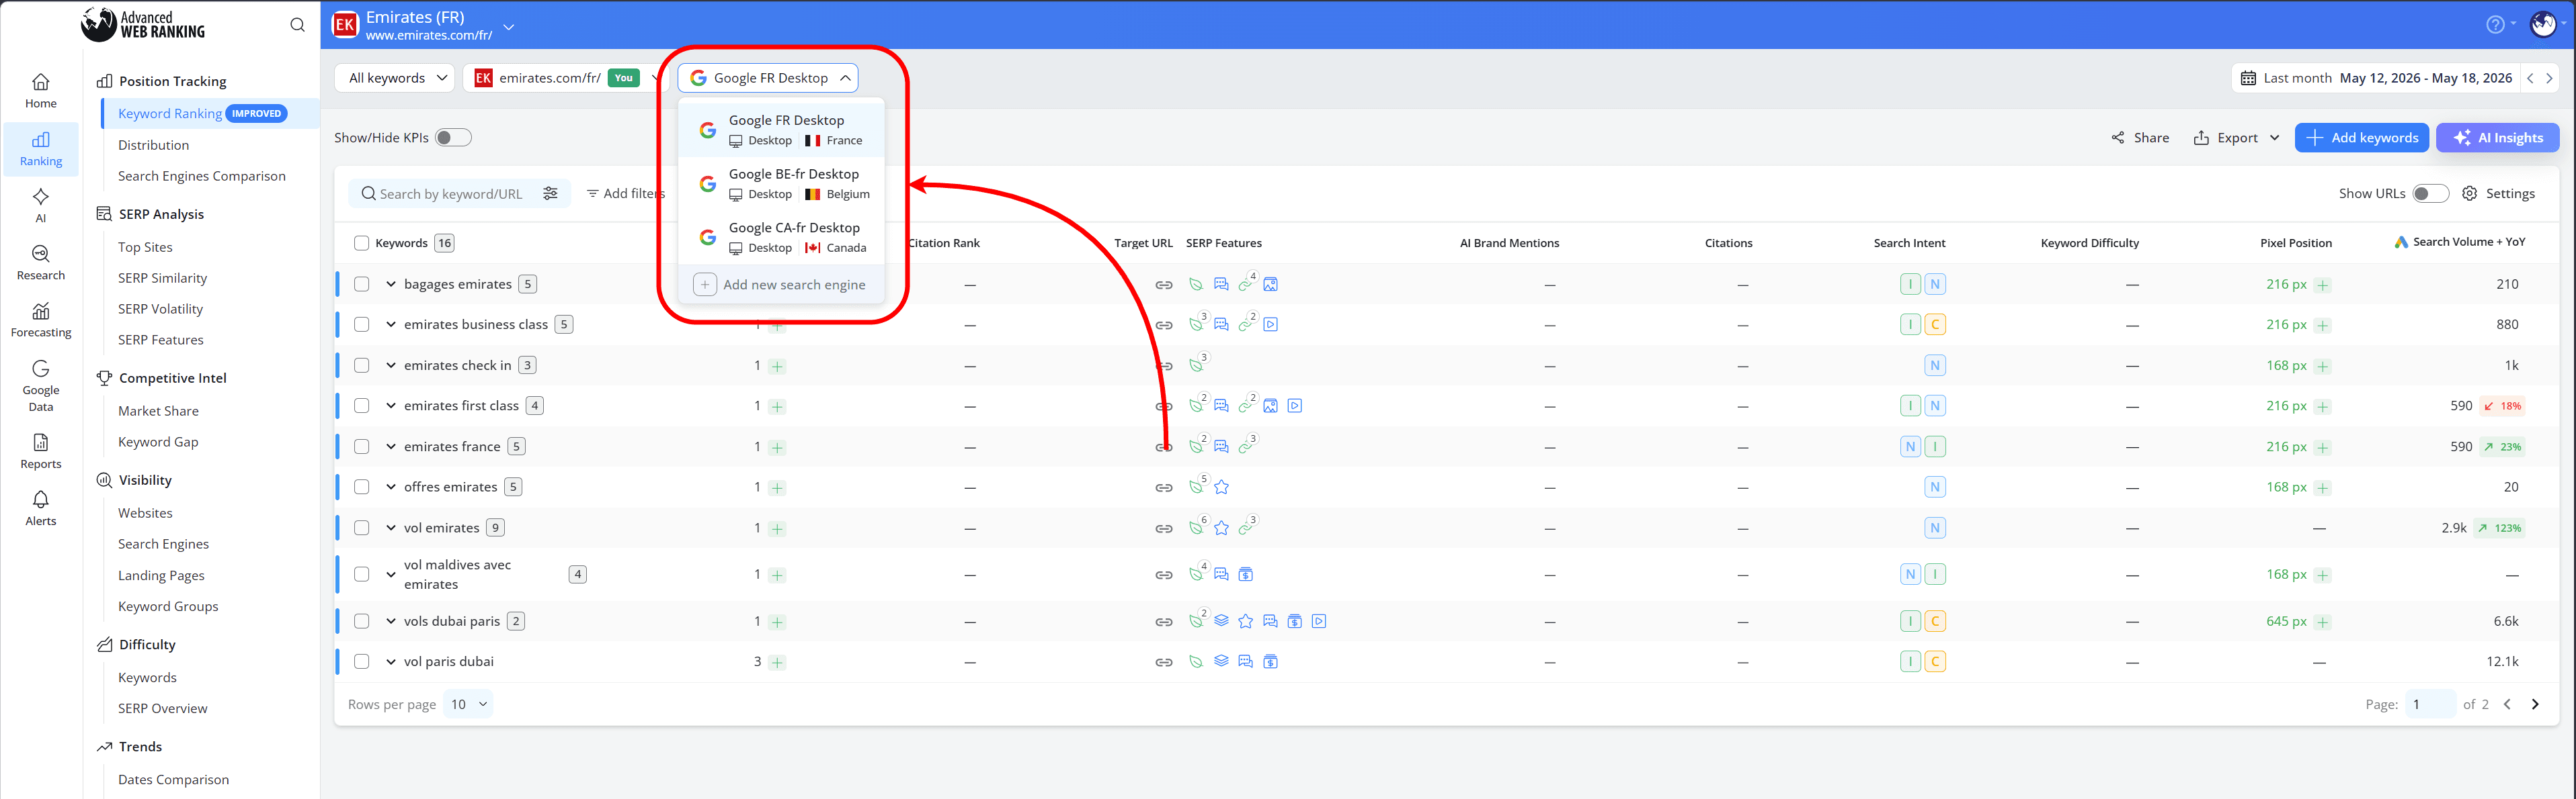The image size is (2576, 799).
Task: Check the vols dubai paris row checkbox
Action: click(x=362, y=621)
